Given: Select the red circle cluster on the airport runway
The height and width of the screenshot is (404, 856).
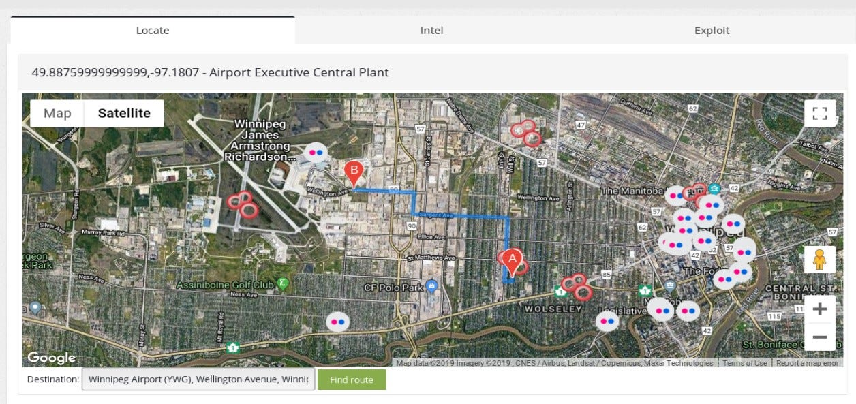Looking at the screenshot, I should pos(243,204).
